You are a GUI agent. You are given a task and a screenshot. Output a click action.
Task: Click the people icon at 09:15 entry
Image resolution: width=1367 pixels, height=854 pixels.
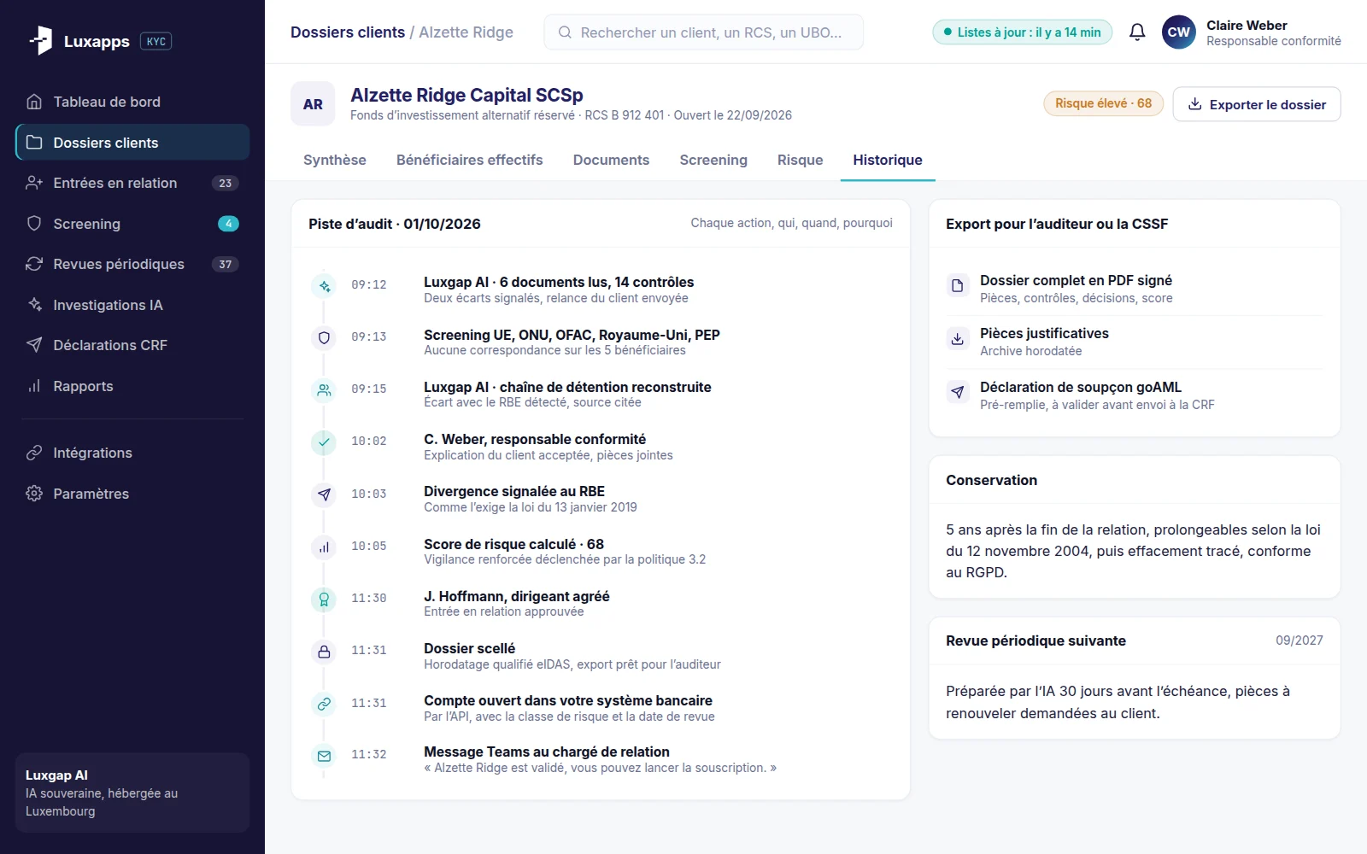click(x=324, y=390)
